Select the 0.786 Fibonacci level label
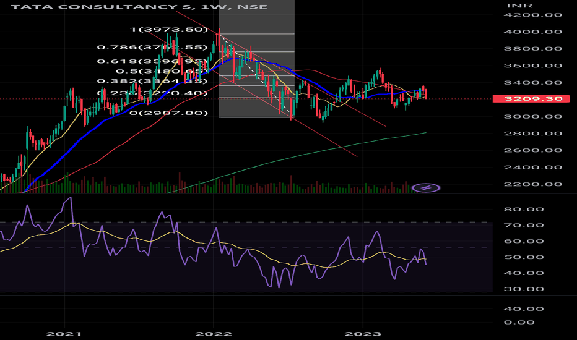This screenshot has height=340, width=577. 152,47
